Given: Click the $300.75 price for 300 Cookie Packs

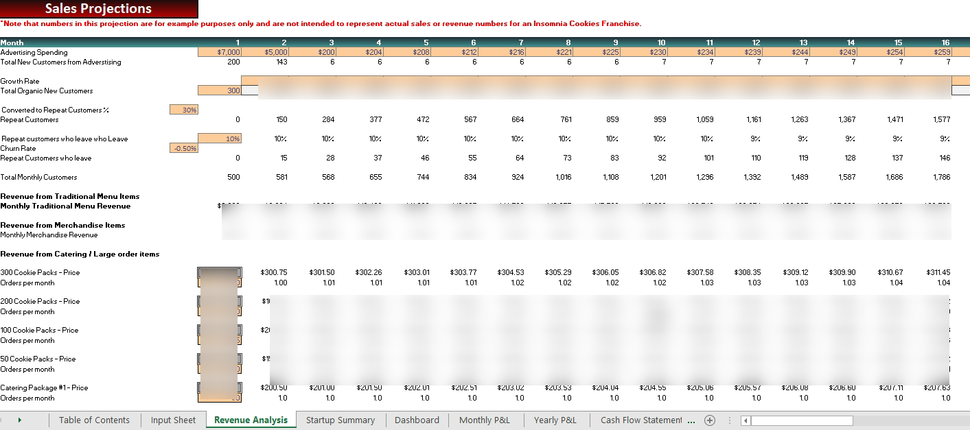Looking at the screenshot, I should (x=274, y=272).
